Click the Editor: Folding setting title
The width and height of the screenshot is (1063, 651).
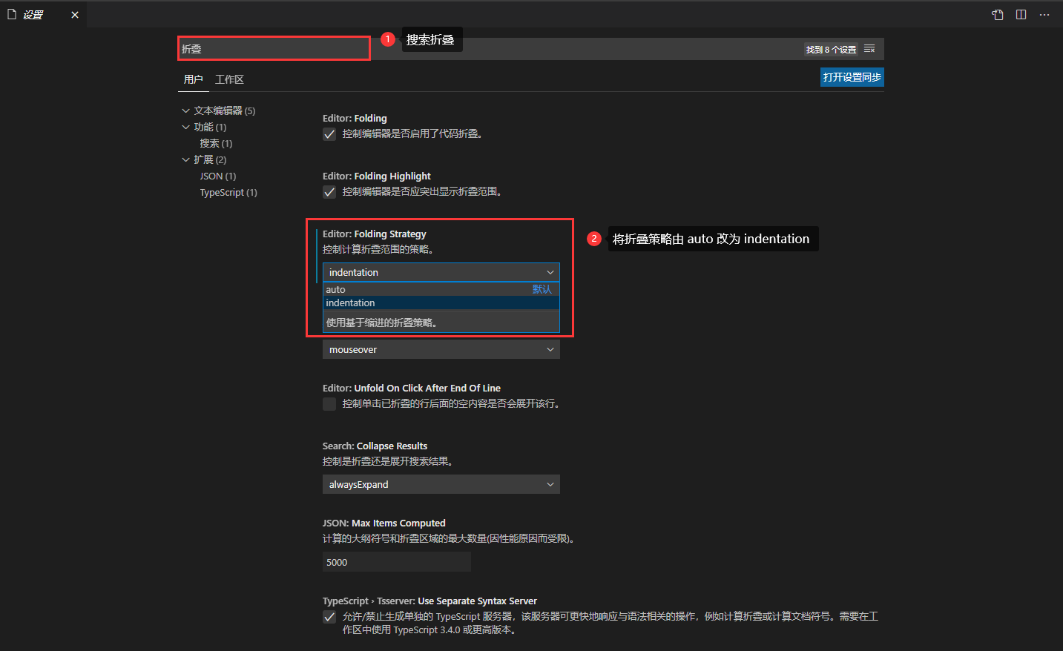(x=355, y=118)
